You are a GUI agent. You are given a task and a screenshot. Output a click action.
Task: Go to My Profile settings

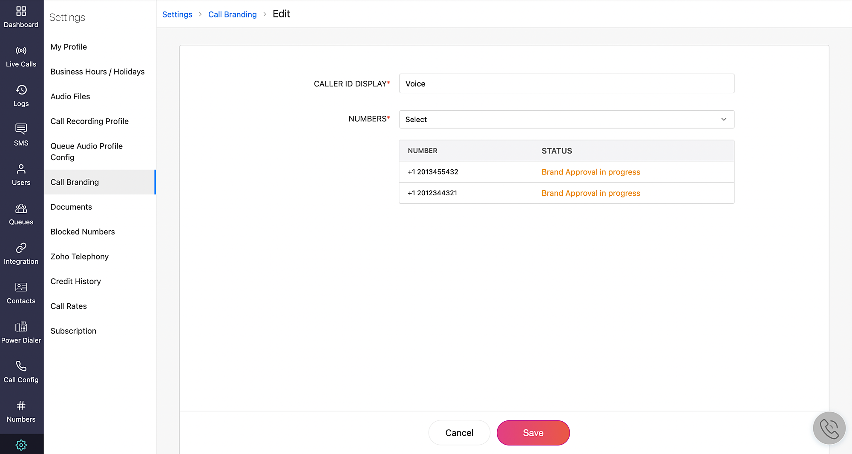tap(69, 47)
